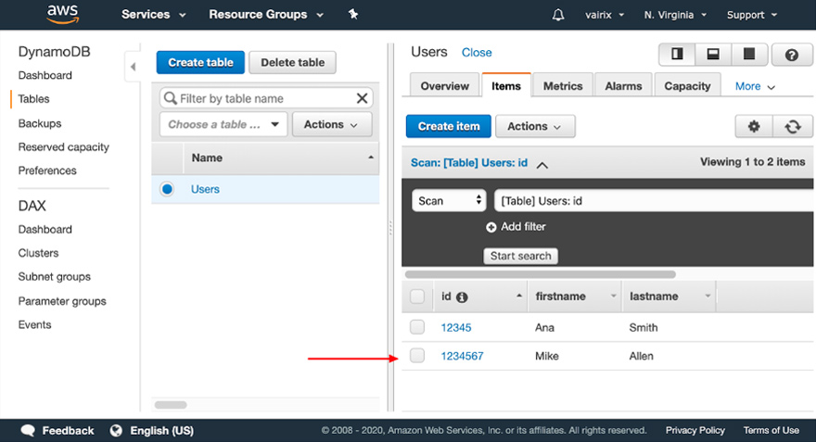
Task: Switch to side-by-side split view layout
Action: pyautogui.click(x=677, y=54)
